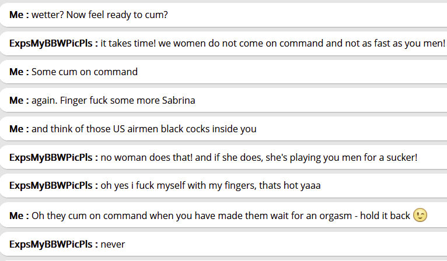
Task: Click "Me :" label on message starting "Some"
Action: click(x=19, y=72)
